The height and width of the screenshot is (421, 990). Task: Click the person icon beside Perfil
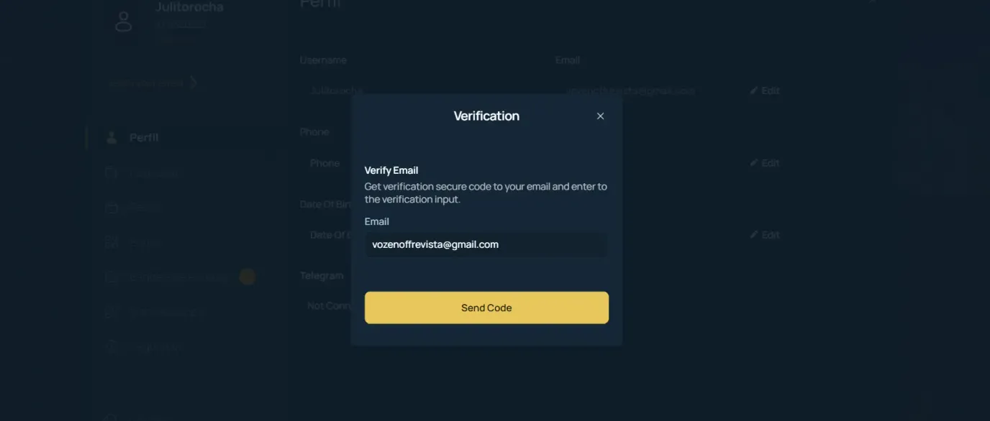coord(112,137)
